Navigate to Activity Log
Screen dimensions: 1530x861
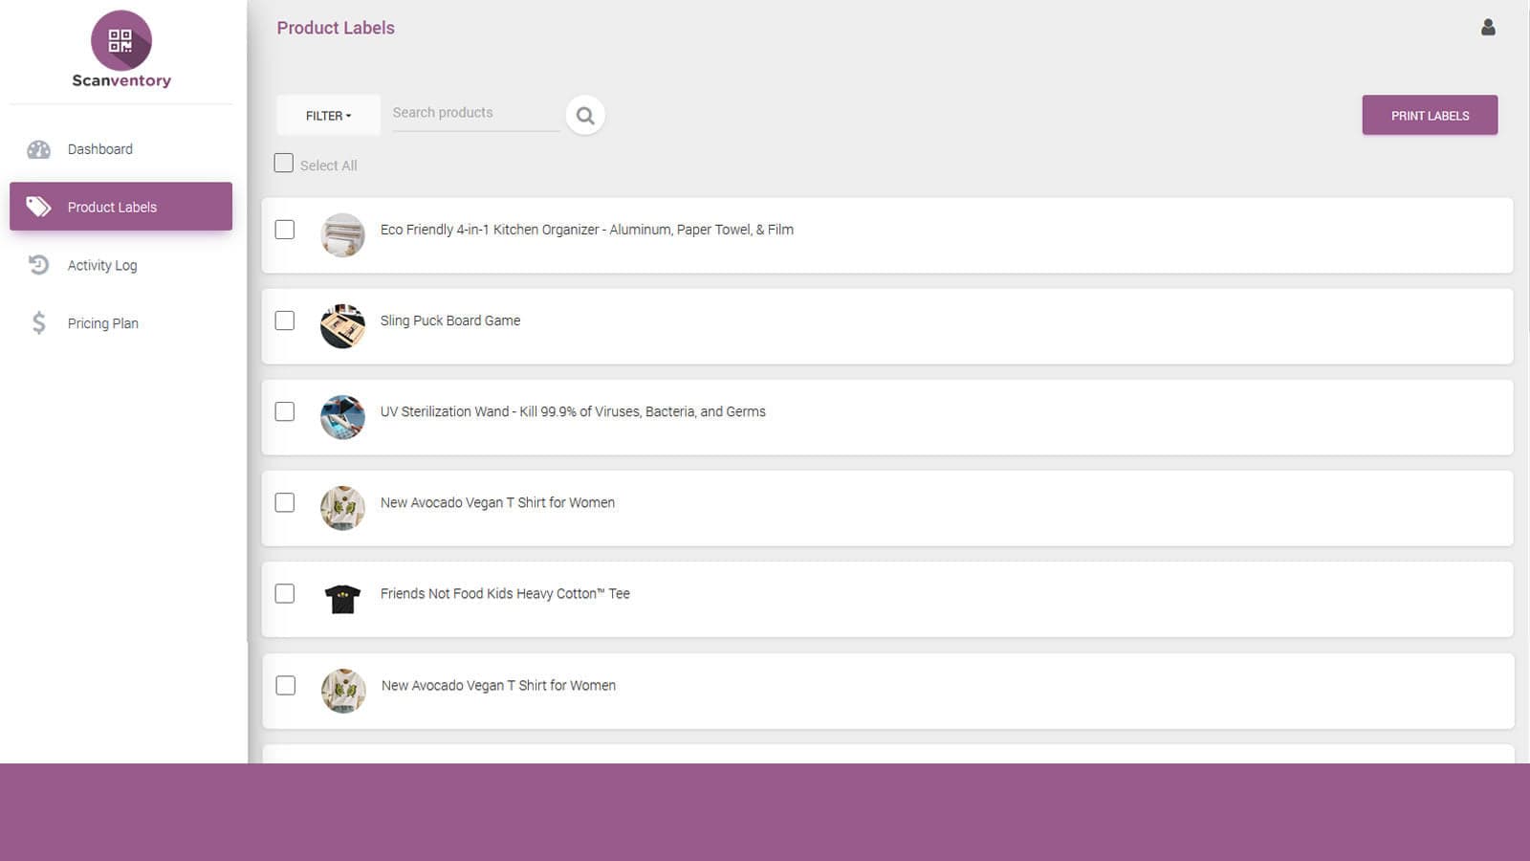tap(101, 265)
